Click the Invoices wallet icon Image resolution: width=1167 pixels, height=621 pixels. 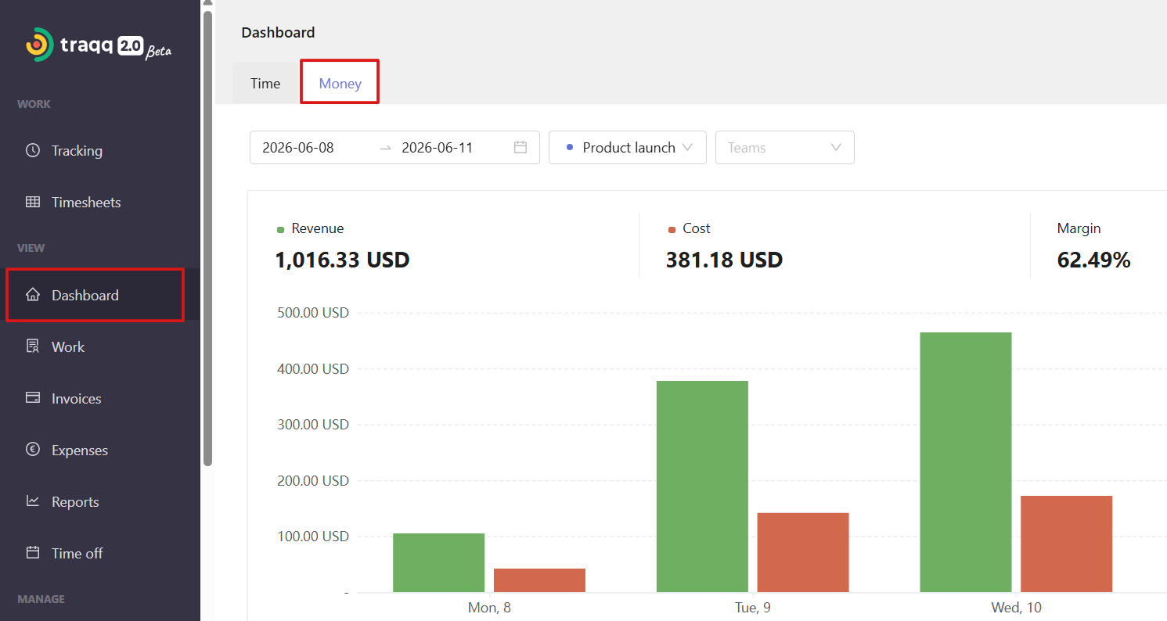33,398
